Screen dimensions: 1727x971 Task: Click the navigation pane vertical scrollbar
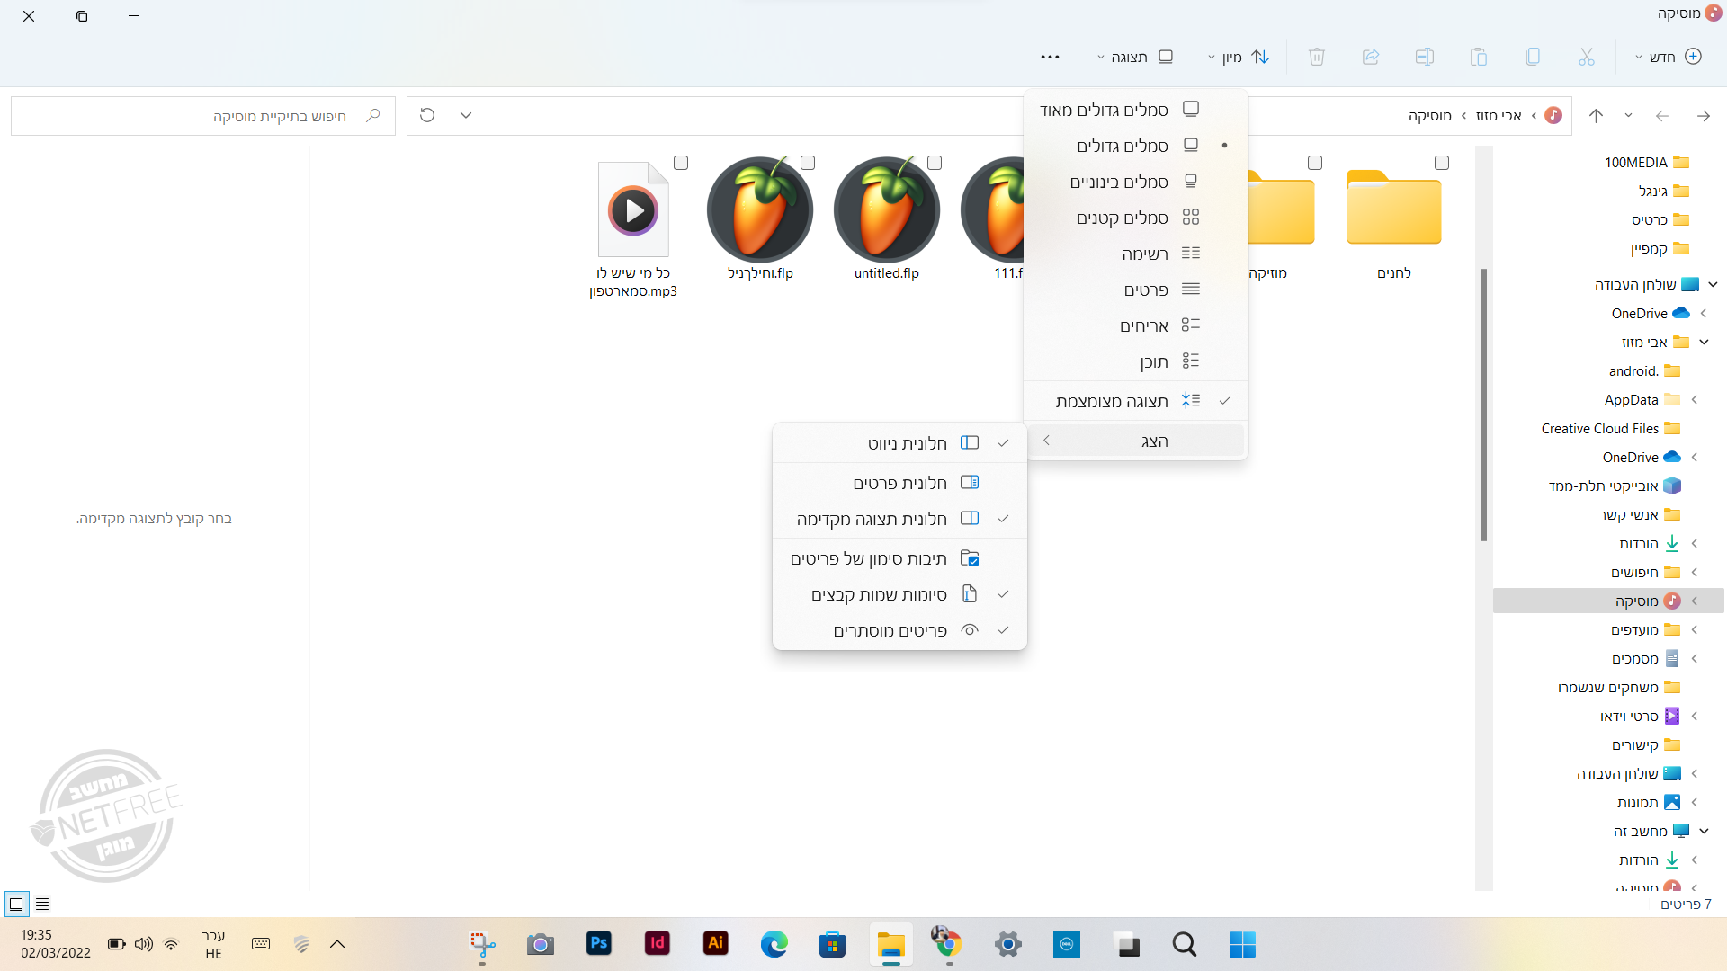(1484, 405)
